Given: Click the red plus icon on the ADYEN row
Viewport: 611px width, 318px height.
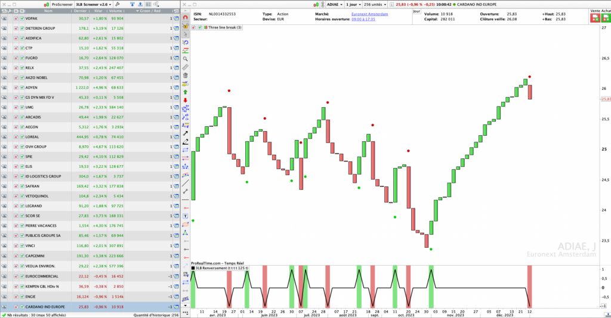Looking at the screenshot, I should click(16, 88).
